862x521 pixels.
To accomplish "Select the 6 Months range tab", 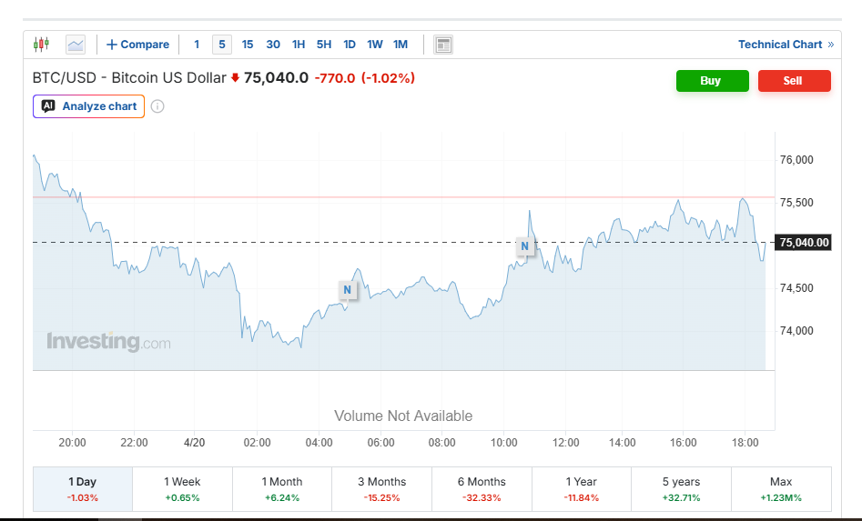I will click(482, 489).
